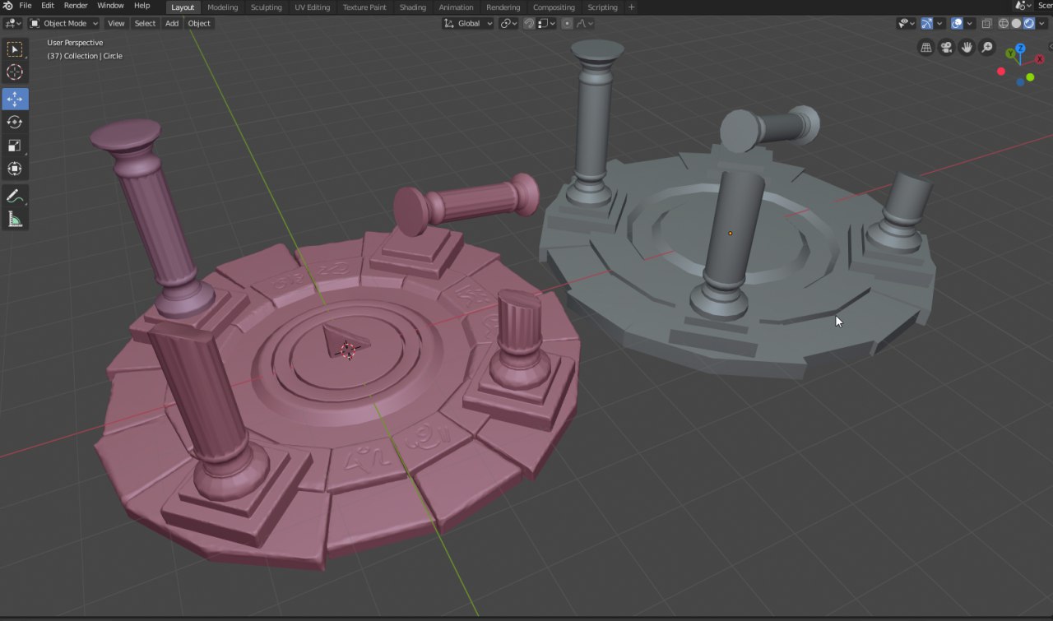Select the Measure ruler tool
The image size is (1053, 621).
[15, 220]
